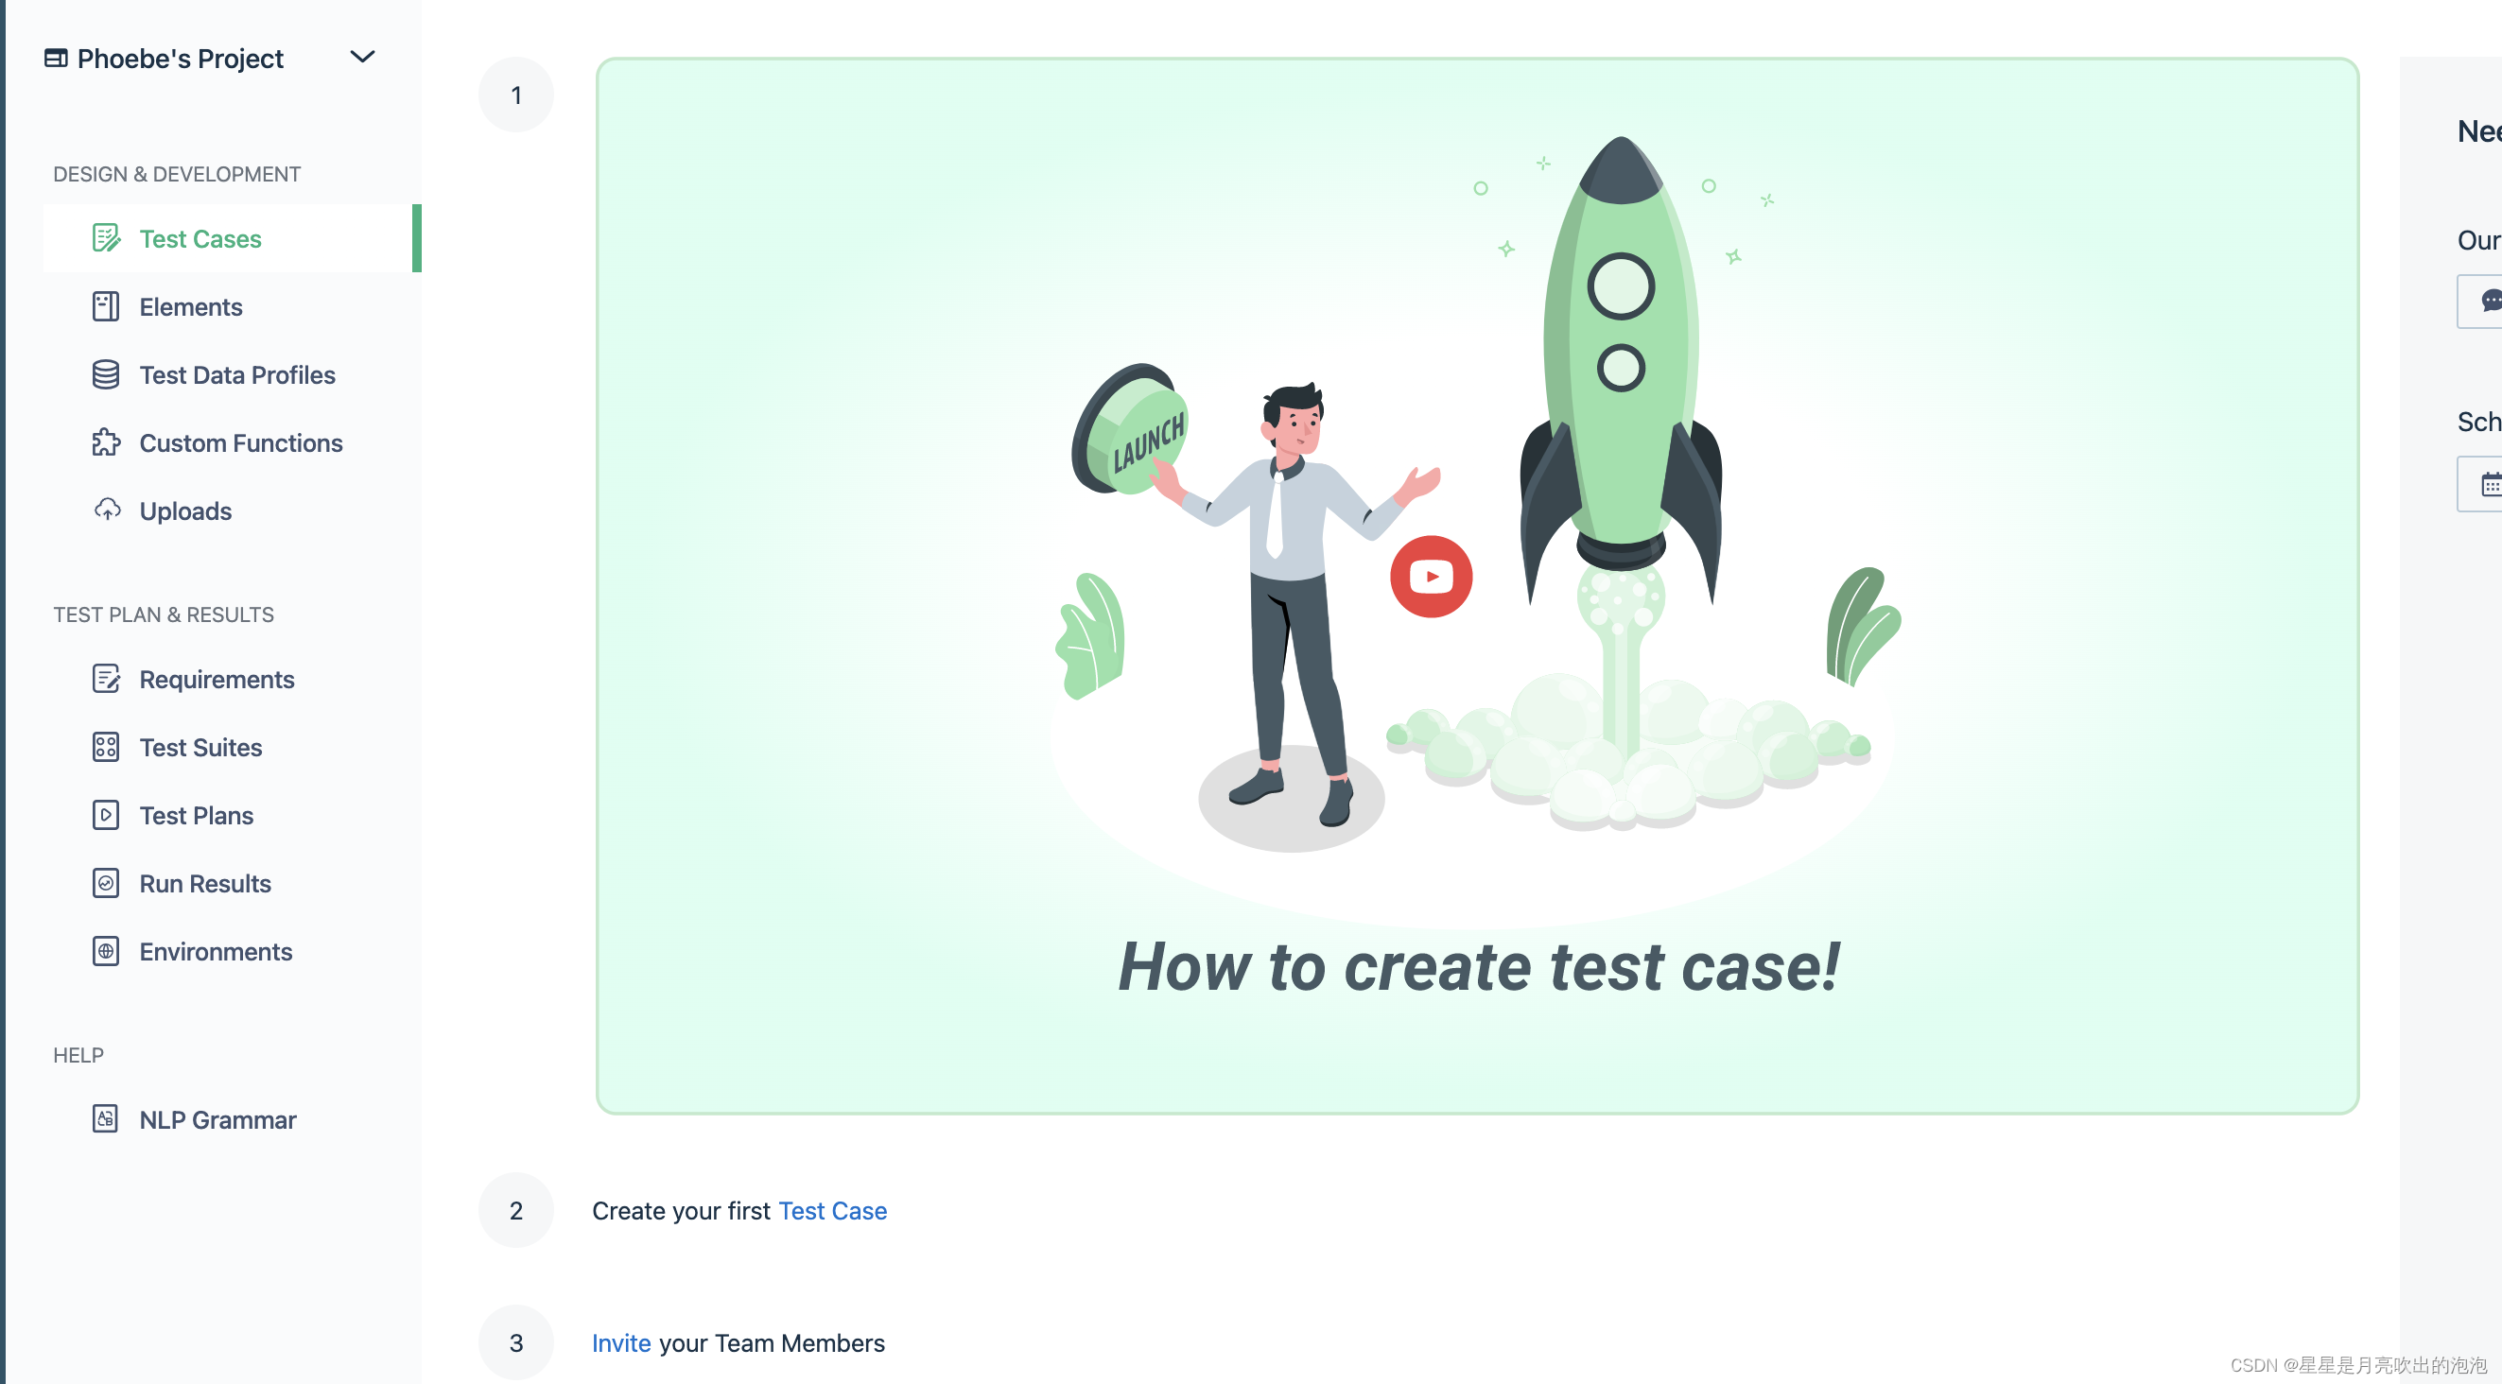This screenshot has width=2502, height=1384.
Task: Click the Test Data Profiles database icon
Action: point(106,374)
